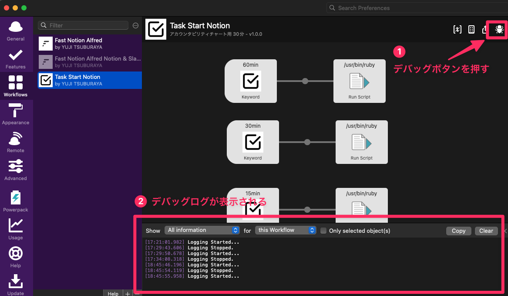Click the 18:45:54.119 Logging Stopped log line
This screenshot has width=508, height=296.
point(189,271)
